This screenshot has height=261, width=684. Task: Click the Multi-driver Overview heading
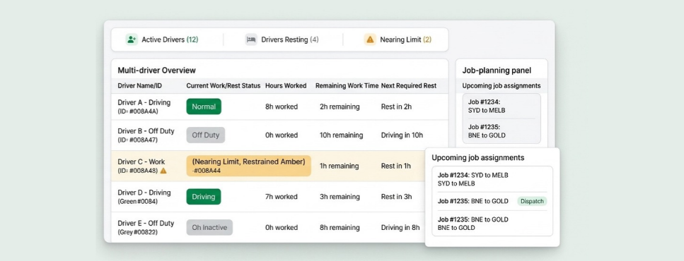click(x=156, y=70)
